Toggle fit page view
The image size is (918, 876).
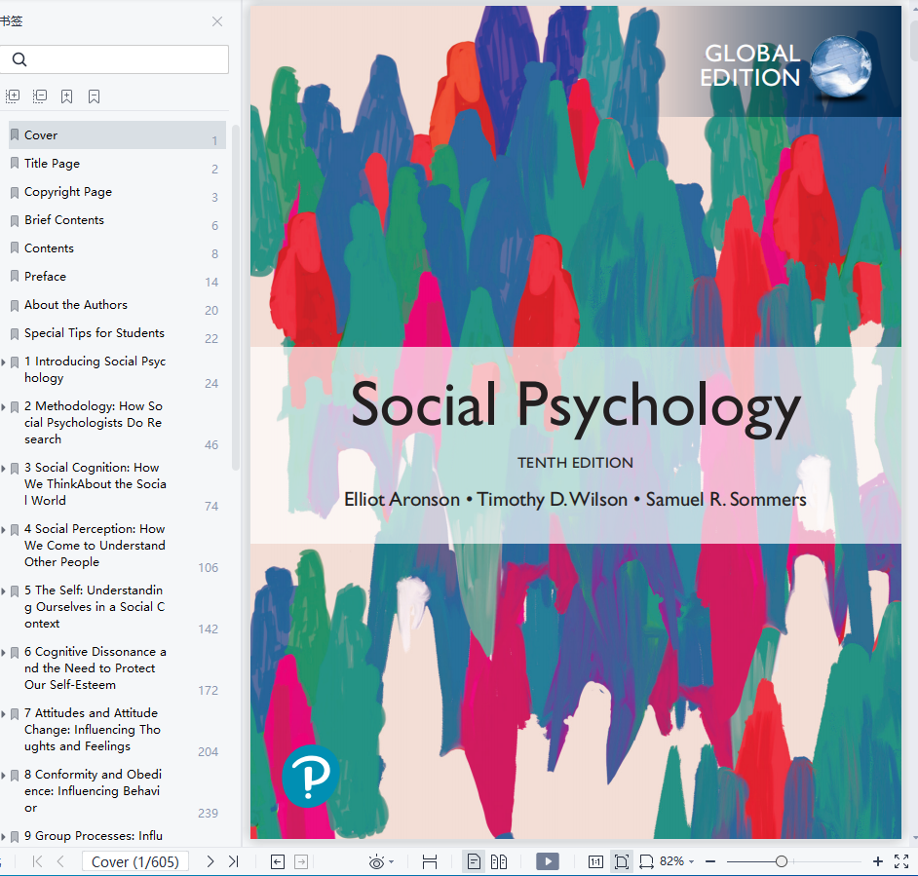click(x=621, y=861)
